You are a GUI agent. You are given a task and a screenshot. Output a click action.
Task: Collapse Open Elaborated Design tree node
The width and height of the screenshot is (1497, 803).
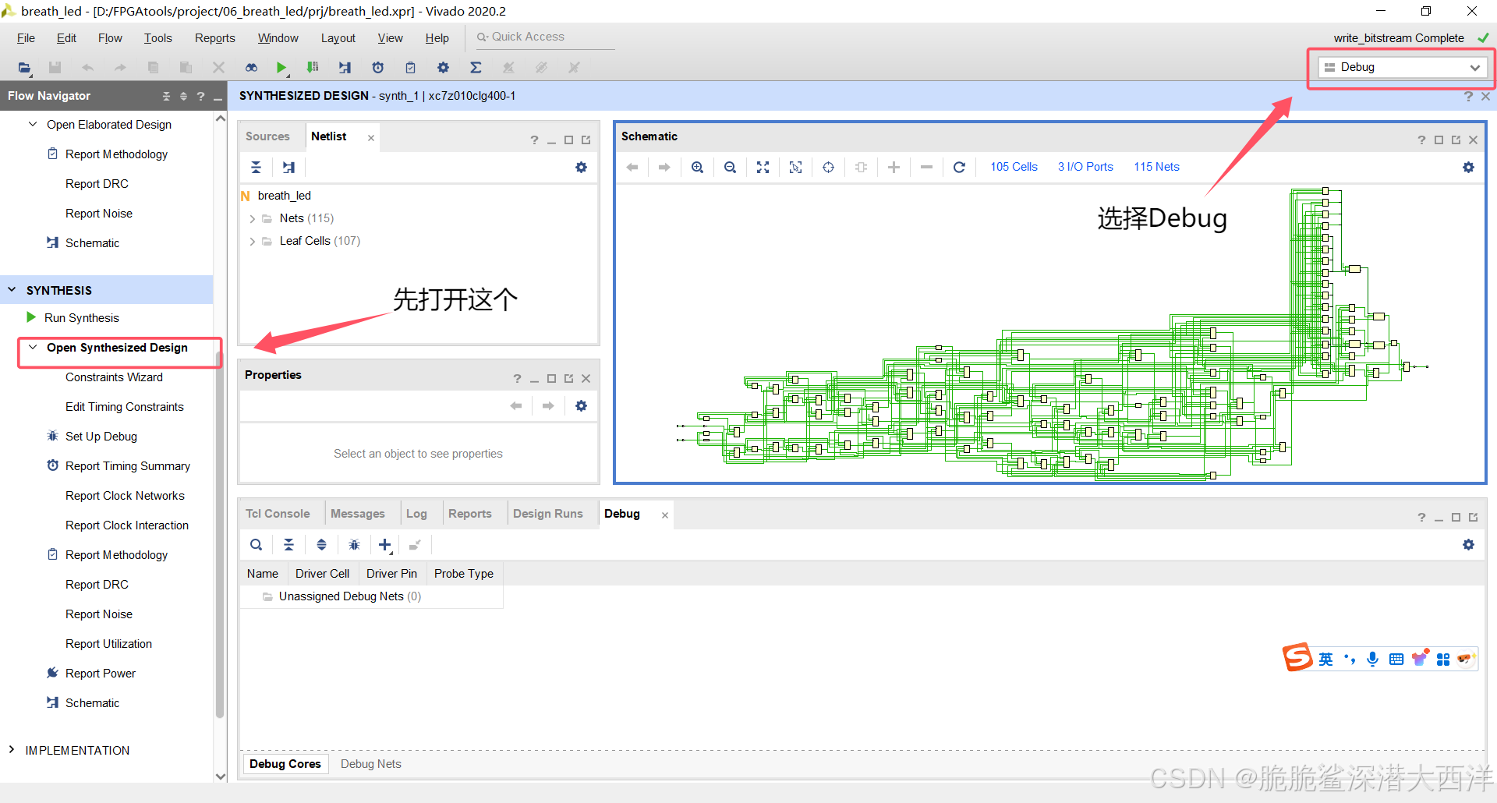(33, 125)
